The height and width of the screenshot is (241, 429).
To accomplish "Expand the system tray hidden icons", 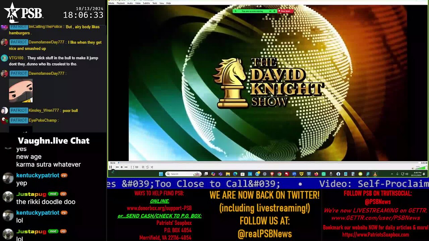I will [x=392, y=174].
